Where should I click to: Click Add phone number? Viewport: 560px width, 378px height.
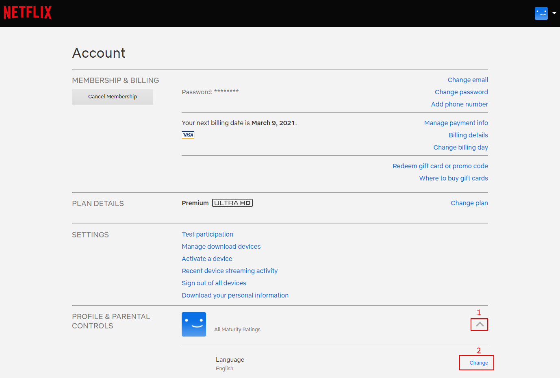pyautogui.click(x=460, y=104)
